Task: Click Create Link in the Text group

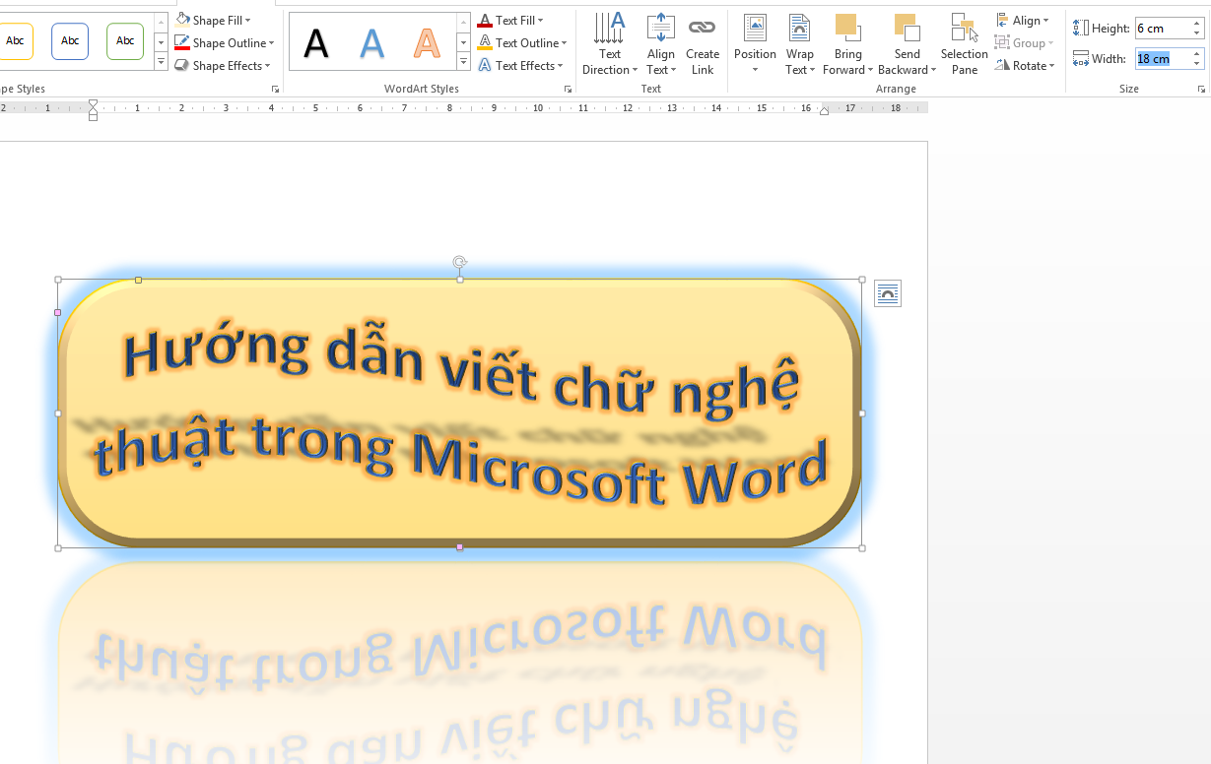Action: tap(703, 42)
